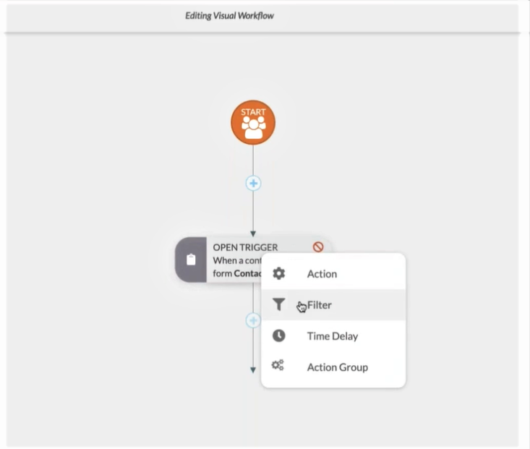Click the arrowhead at the workflow's bottom end
The image size is (530, 449).
[253, 370]
